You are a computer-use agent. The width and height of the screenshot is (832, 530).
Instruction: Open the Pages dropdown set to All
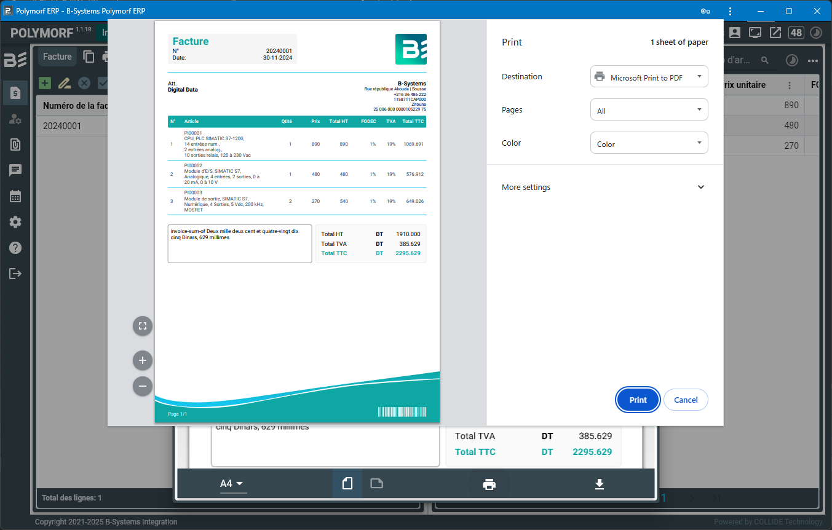pos(649,110)
